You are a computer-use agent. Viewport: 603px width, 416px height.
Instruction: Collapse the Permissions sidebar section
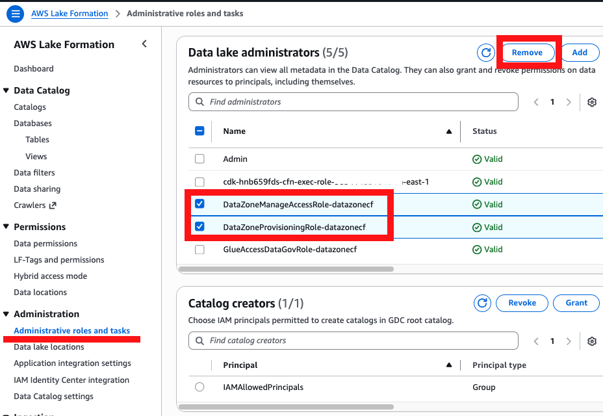[x=6, y=227]
